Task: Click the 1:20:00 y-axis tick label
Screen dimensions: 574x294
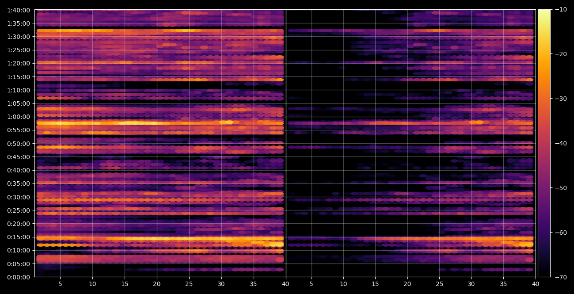Action: (18, 63)
